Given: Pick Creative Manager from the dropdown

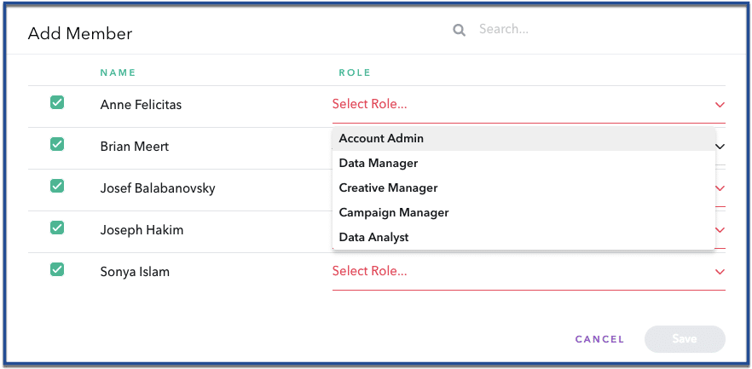Looking at the screenshot, I should pos(388,187).
